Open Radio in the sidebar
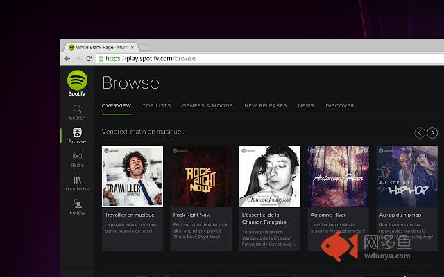 coord(77,160)
